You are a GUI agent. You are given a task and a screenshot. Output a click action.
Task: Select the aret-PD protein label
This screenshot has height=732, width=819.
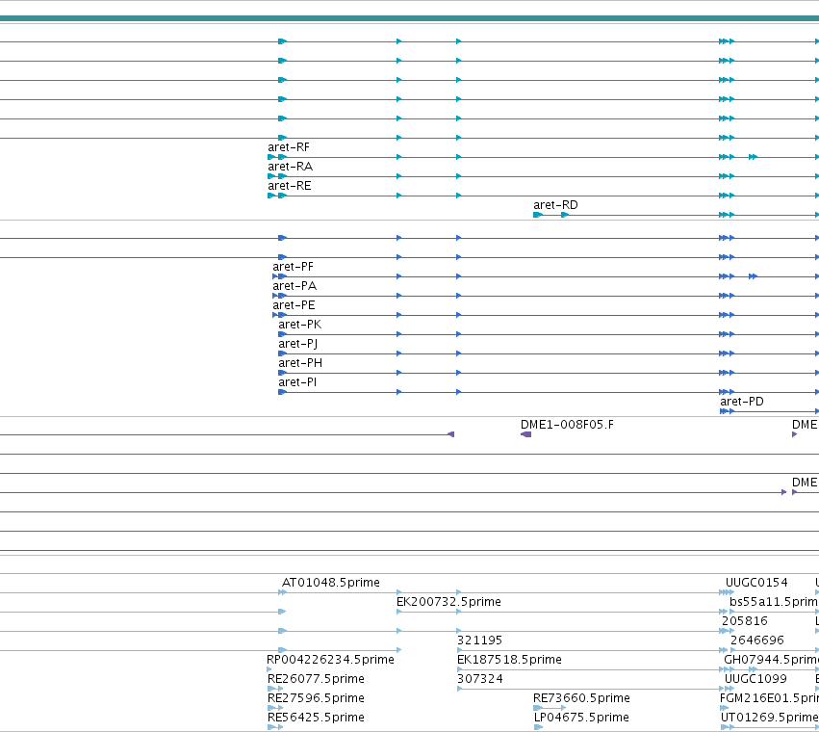tap(742, 402)
